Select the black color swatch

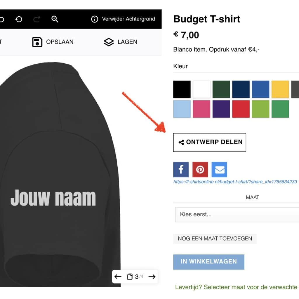[182, 89]
